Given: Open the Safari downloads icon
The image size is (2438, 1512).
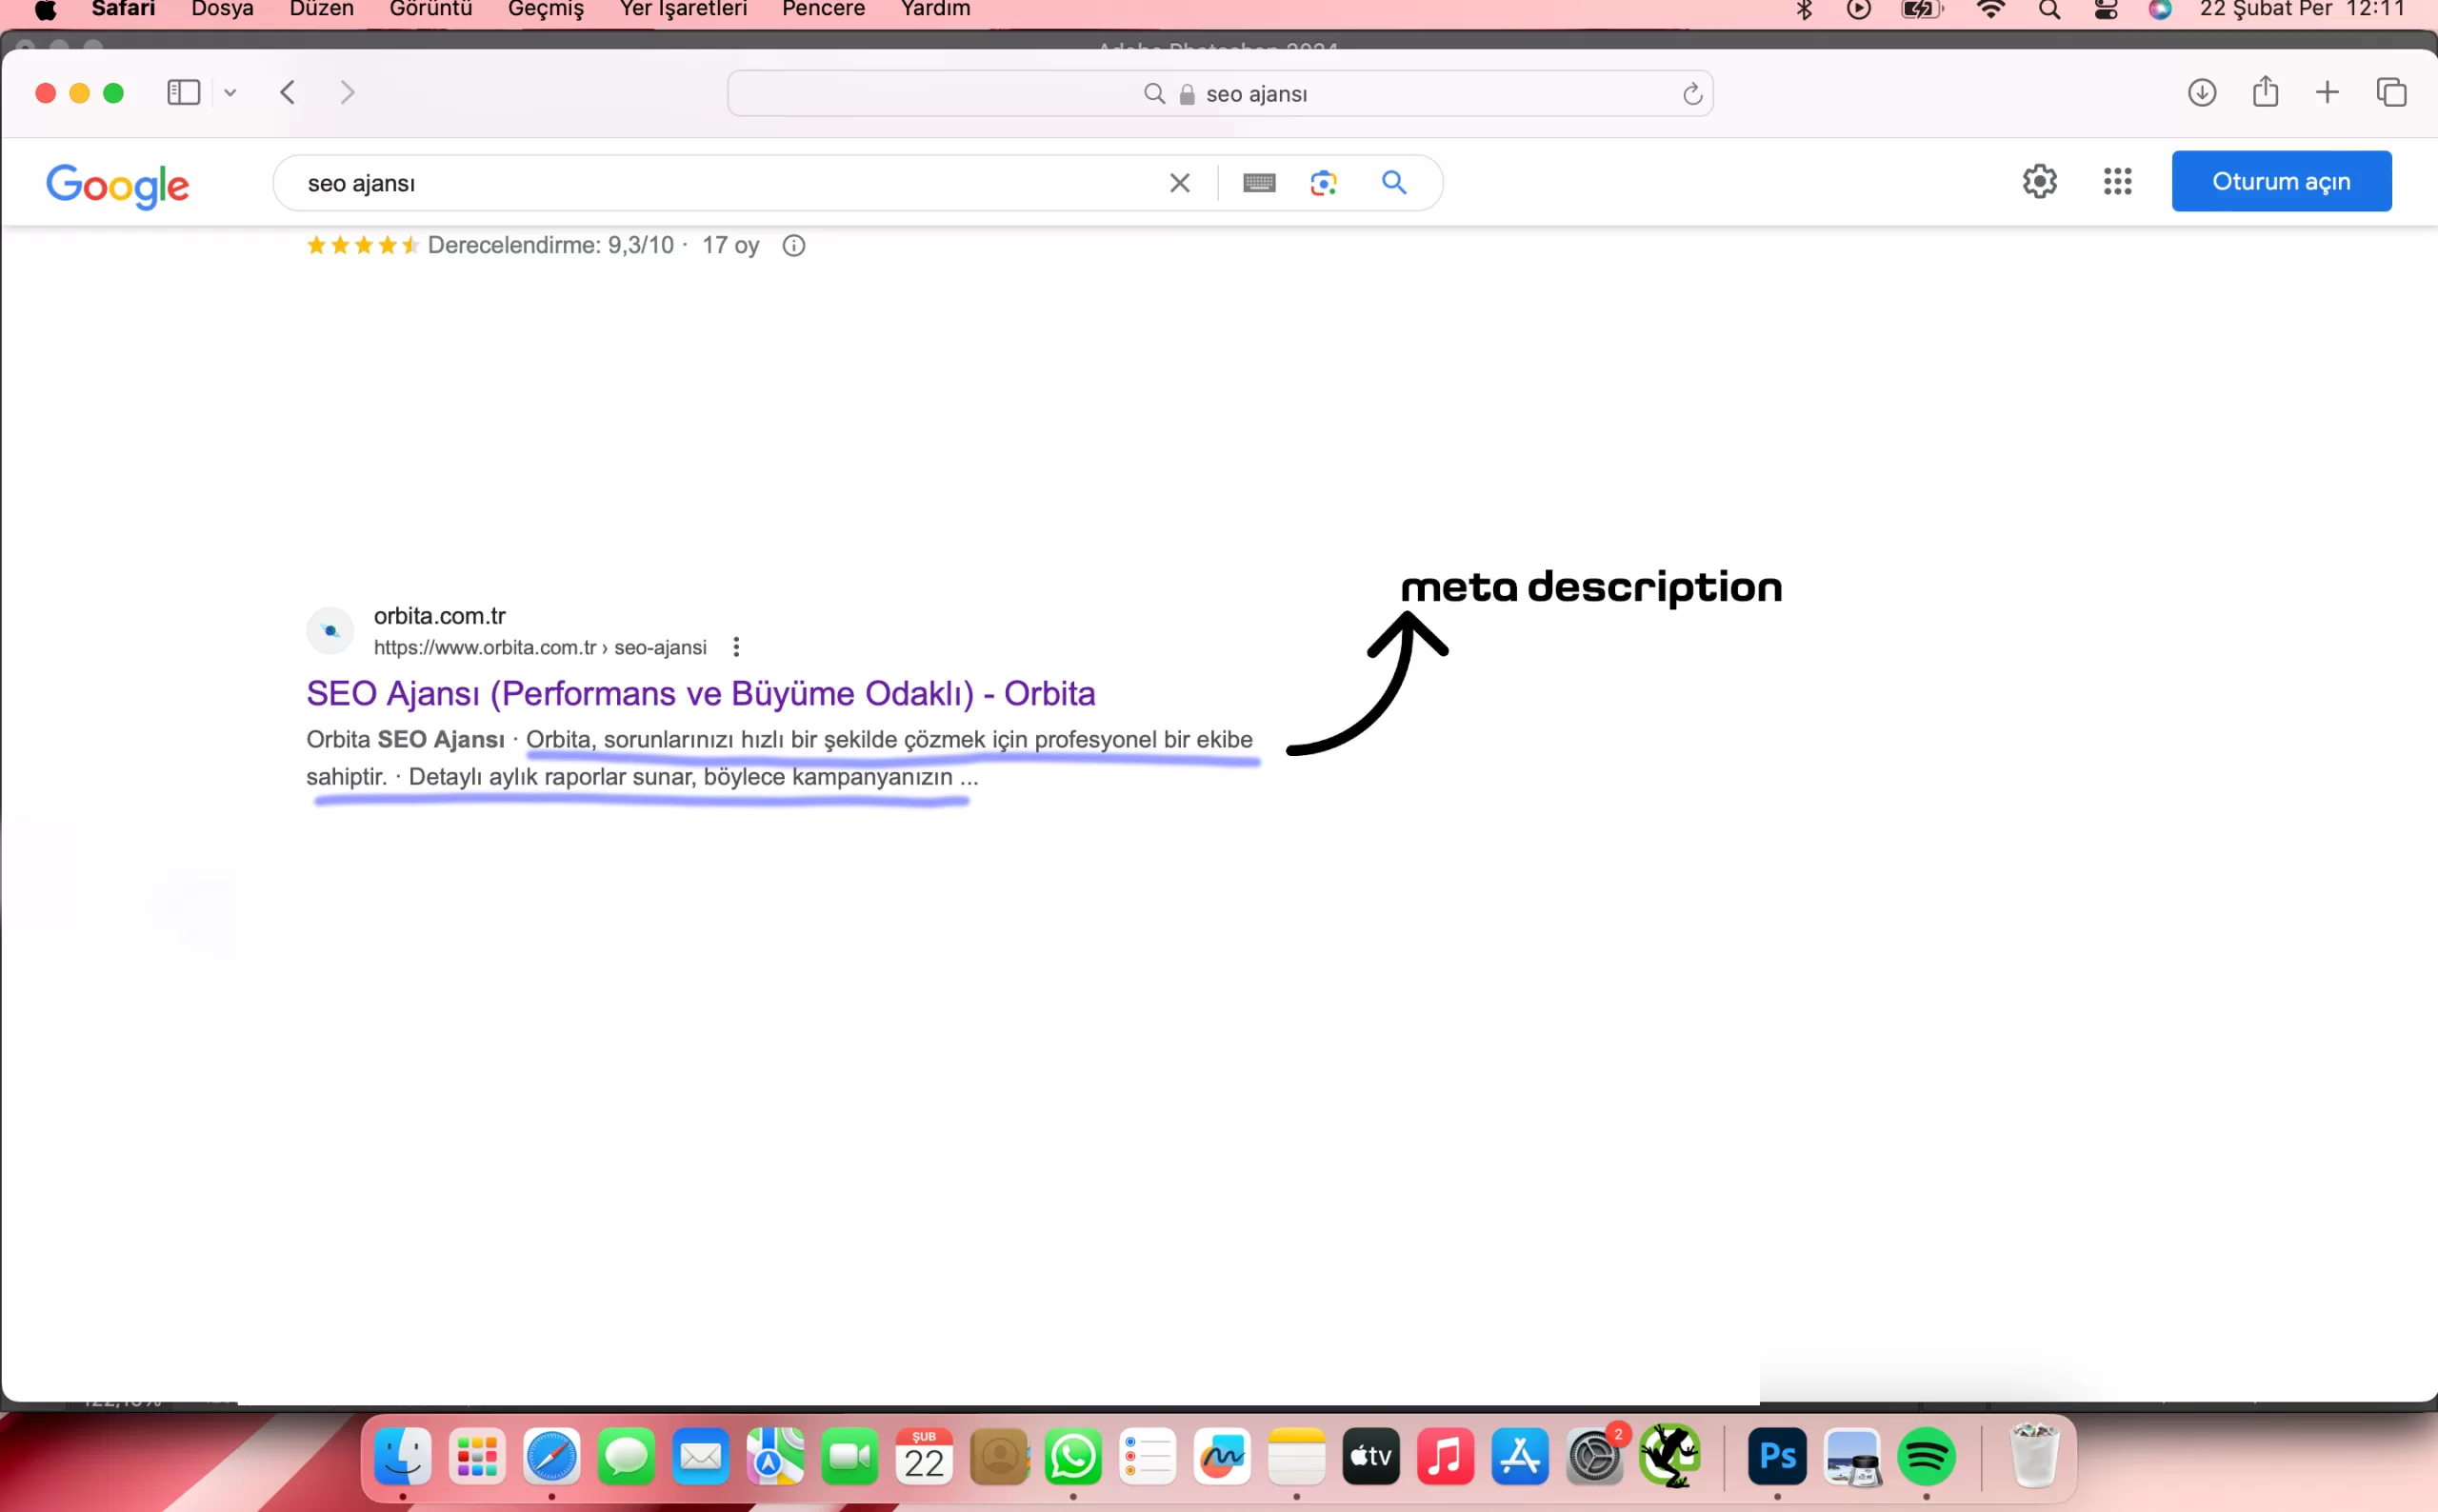Looking at the screenshot, I should point(2201,93).
